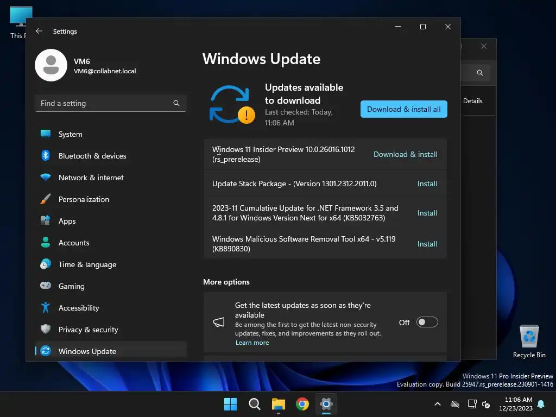Open taskbar Search
Screen dimensions: 556x417
(x=254, y=404)
